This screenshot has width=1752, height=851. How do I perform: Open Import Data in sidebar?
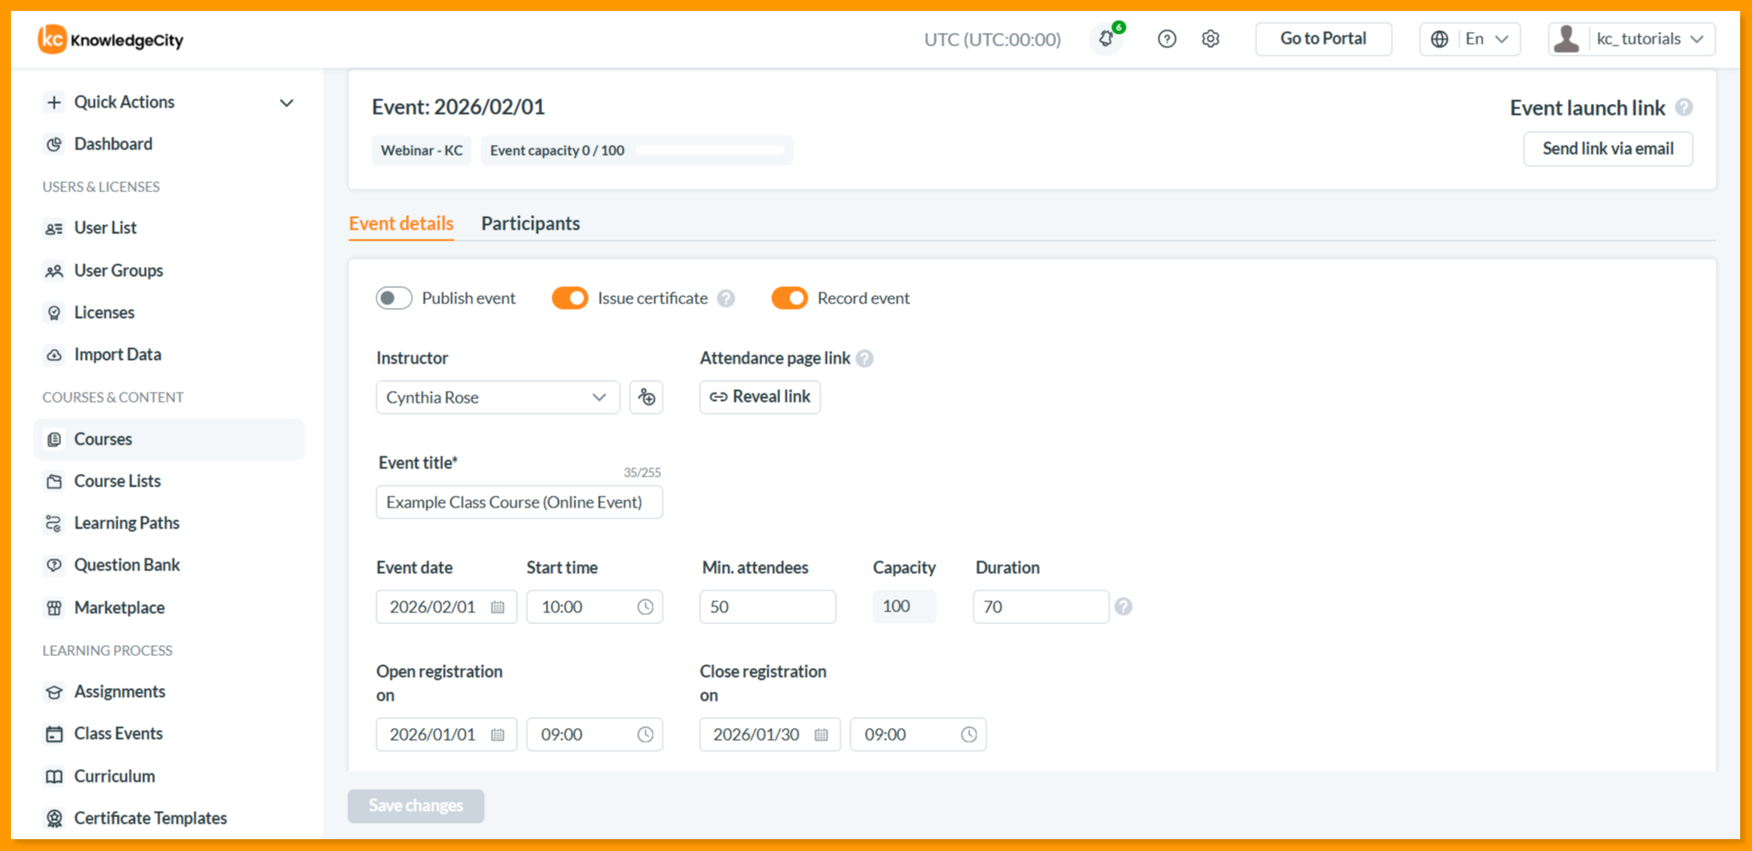169,354
